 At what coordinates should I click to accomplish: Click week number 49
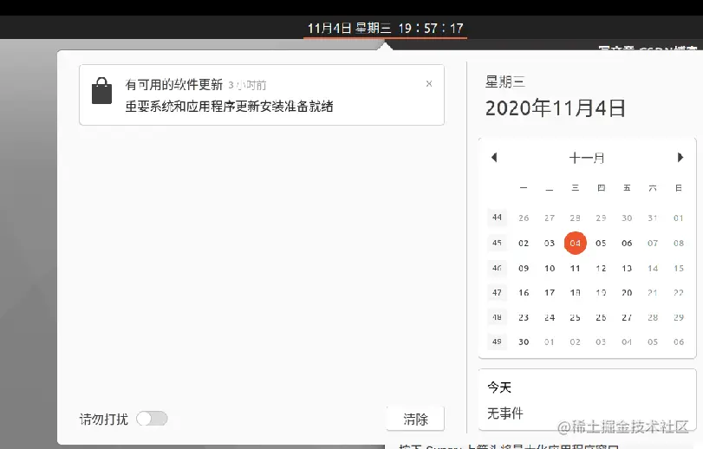click(497, 342)
